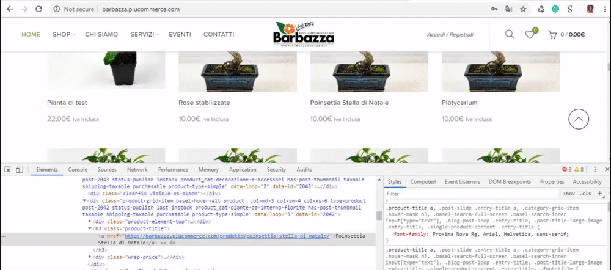The width and height of the screenshot is (611, 270).
Task: Open Poinsettia Stella di Natale product title
Action: click(x=349, y=103)
